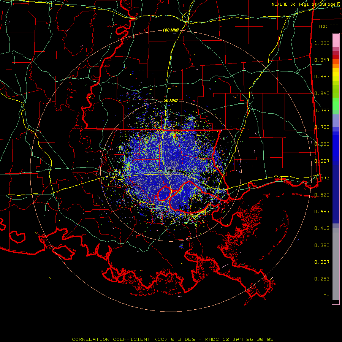The width and height of the screenshot is (342, 342).
Task: Select the 0.733 legend value
Action: [322, 127]
